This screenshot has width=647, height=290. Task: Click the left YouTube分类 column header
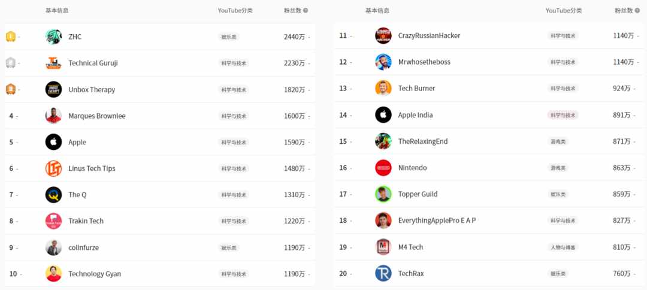(235, 11)
